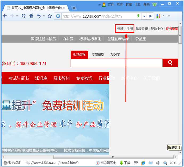Open browser doctor in status bar
The image size is (184, 167).
click(x=106, y=163)
